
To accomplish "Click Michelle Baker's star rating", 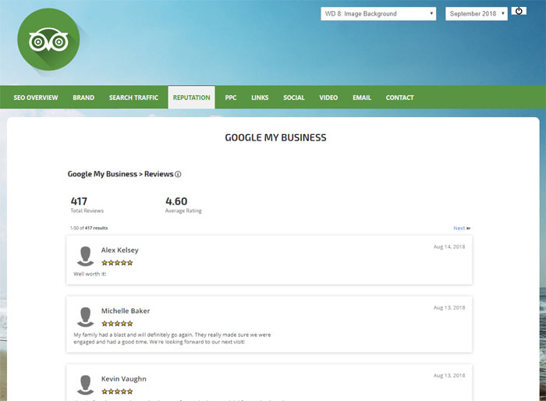I will pos(117,323).
